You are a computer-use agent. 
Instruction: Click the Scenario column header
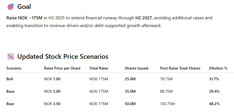click(14, 68)
